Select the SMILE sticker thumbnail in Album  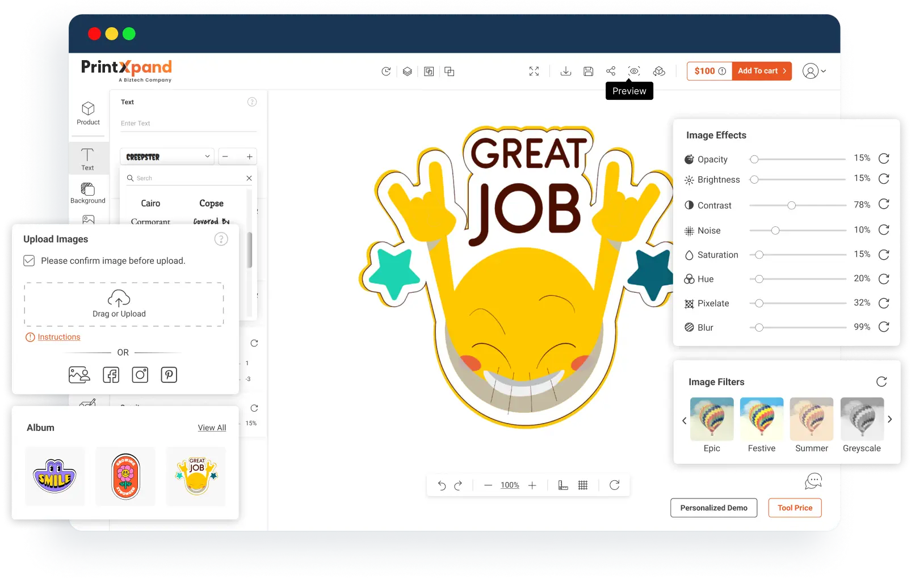55,476
